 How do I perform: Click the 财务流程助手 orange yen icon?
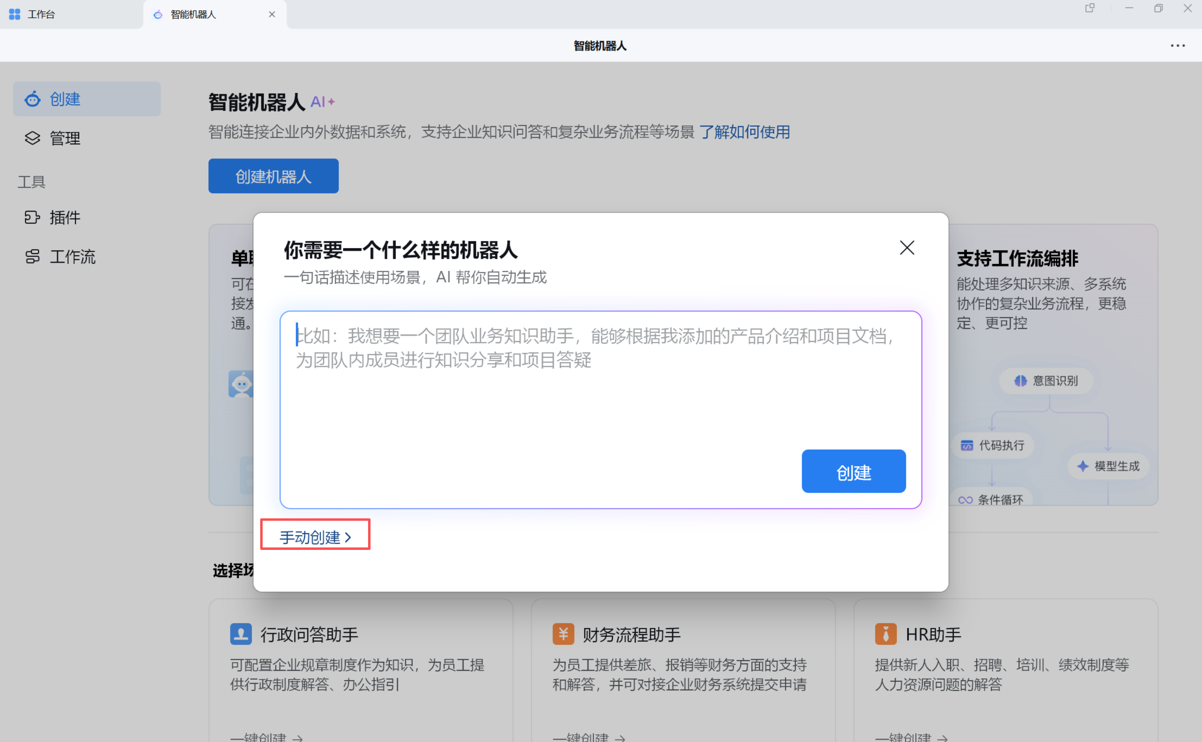(563, 634)
